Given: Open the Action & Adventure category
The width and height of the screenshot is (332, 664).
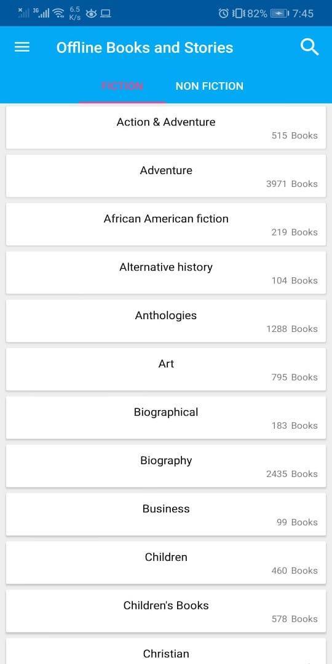Looking at the screenshot, I should (166, 127).
